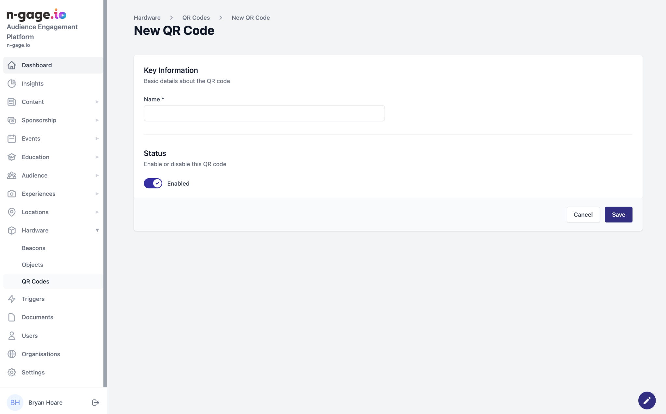This screenshot has width=666, height=414.
Task: Focus the Name input field
Action: pos(264,113)
